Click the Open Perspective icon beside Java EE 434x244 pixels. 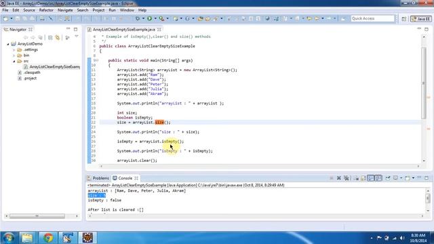pyautogui.click(x=404, y=19)
